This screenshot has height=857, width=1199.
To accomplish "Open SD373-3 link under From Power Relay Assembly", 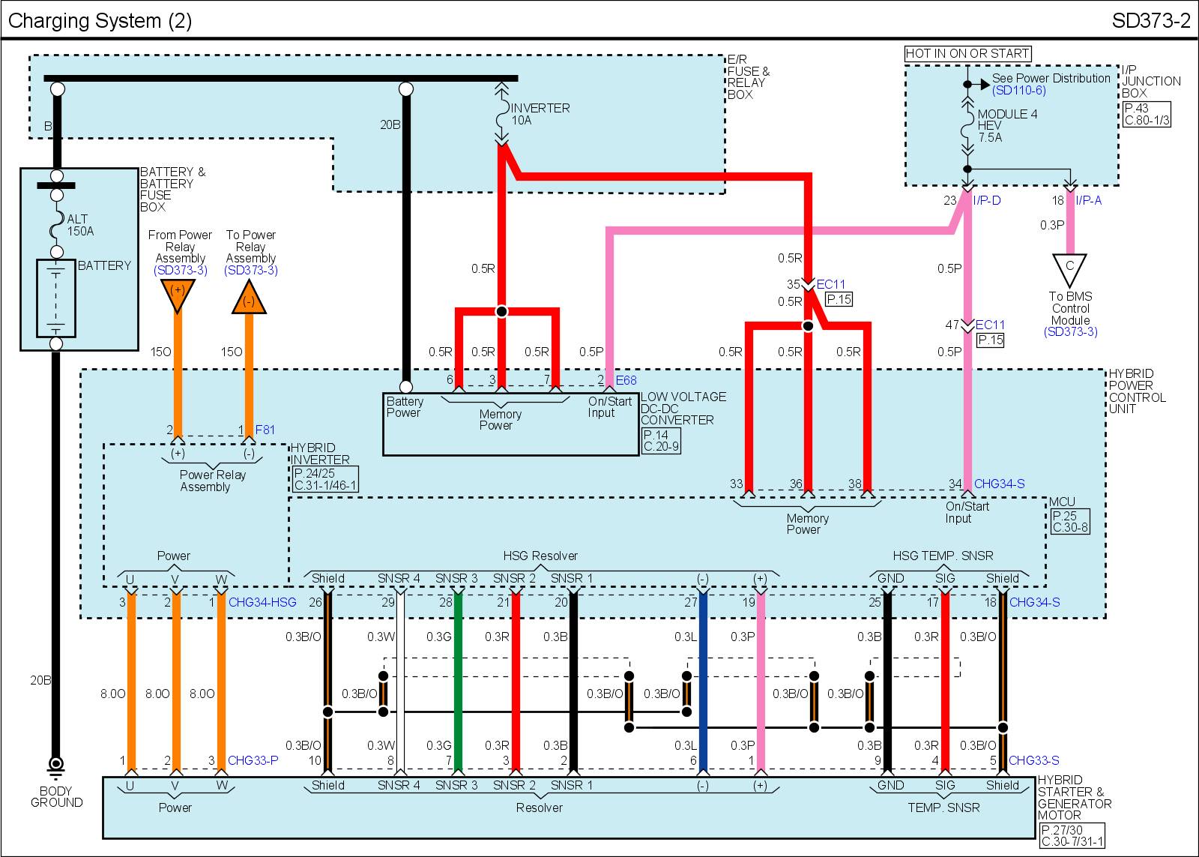I will tap(180, 270).
